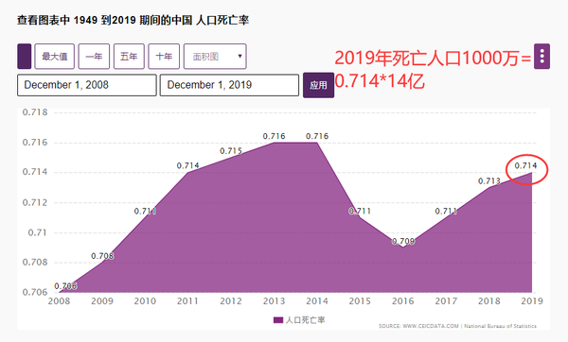This screenshot has width=568, height=342.
Task: Open the 面积图 chart type dropdown
Action: [215, 57]
